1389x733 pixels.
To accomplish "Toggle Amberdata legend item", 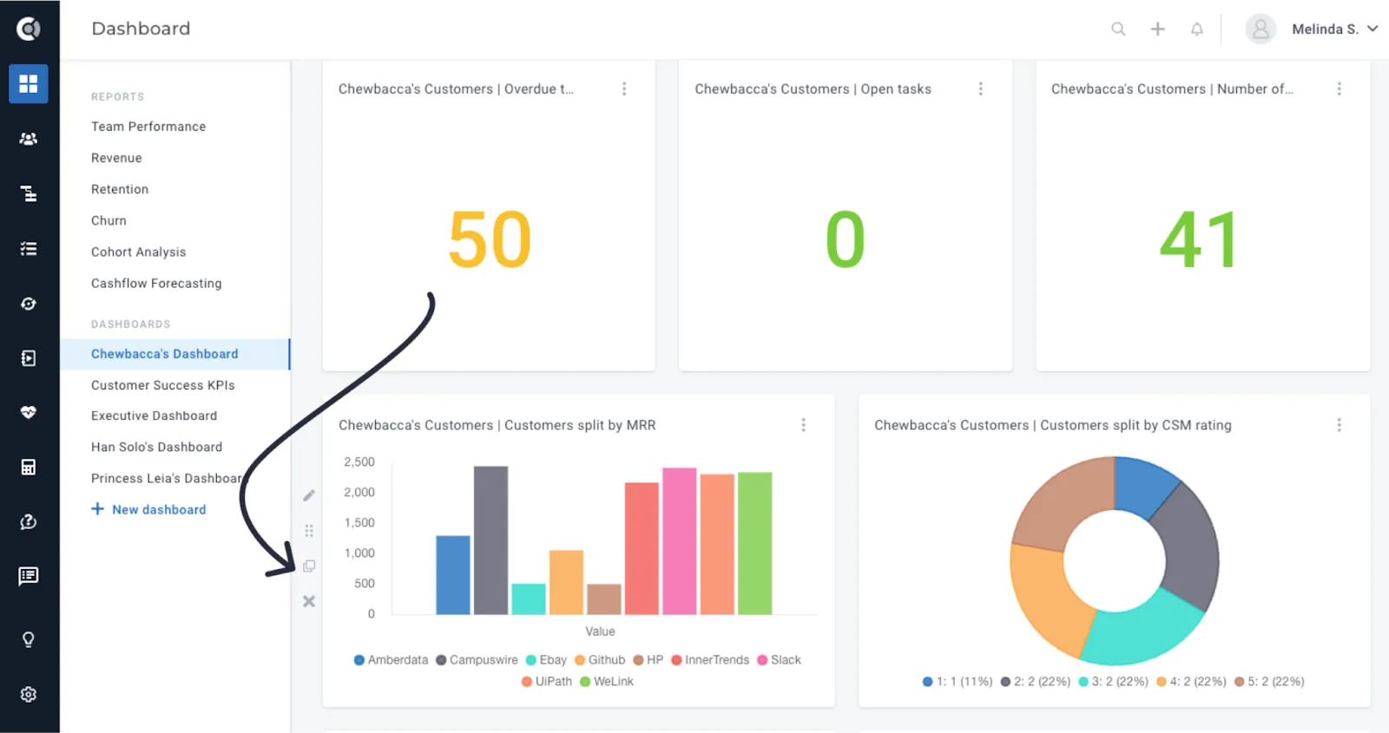I will click(391, 660).
